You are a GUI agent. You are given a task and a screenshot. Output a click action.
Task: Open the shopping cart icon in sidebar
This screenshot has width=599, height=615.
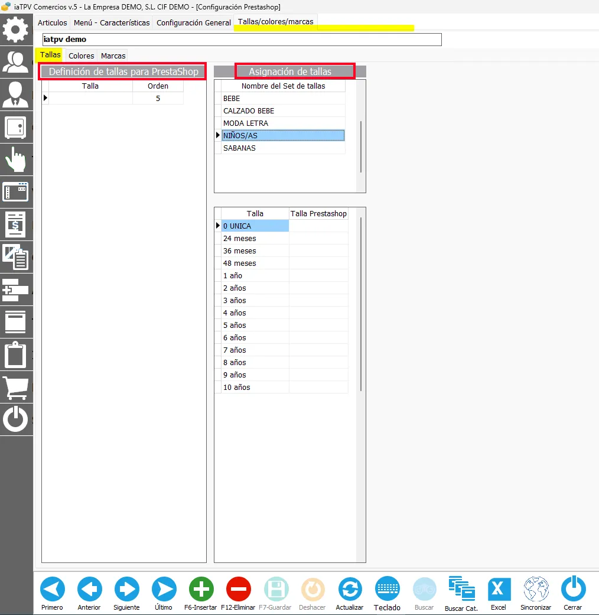tap(16, 388)
